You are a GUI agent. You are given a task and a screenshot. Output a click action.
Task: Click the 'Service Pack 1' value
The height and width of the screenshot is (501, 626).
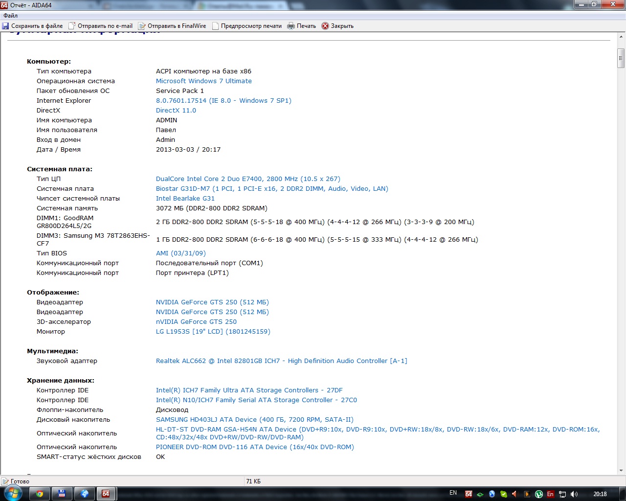[180, 91]
